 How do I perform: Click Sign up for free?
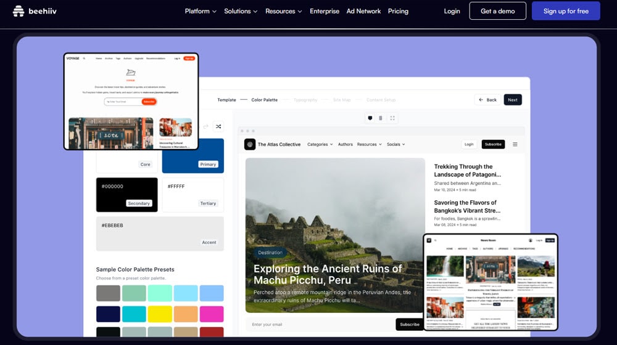point(566,11)
